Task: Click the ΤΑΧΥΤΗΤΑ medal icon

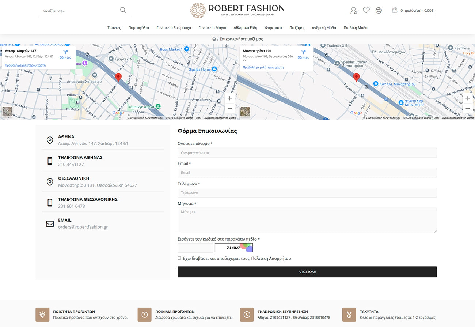Action: coord(349,315)
